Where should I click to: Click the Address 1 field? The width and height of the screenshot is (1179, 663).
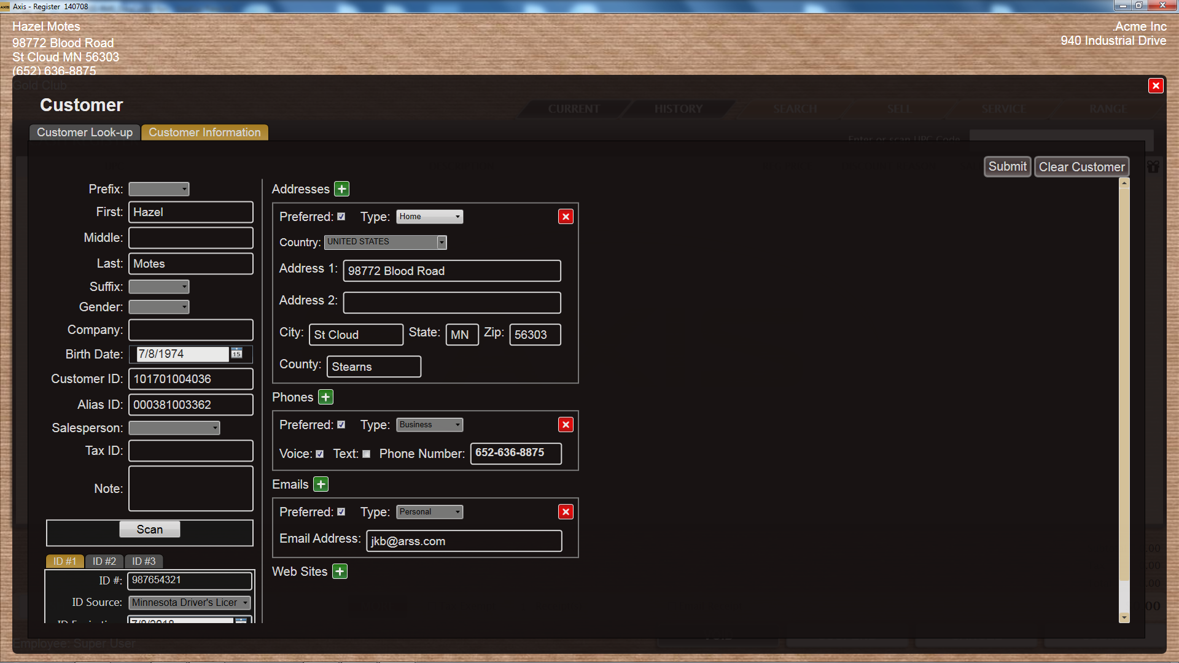(452, 271)
